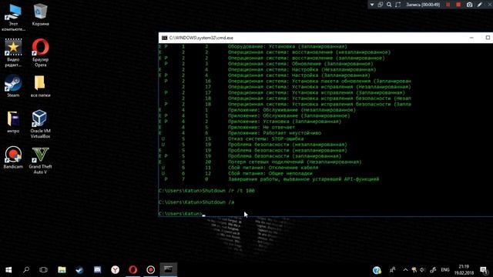Image resolution: width=493 pixels, height=277 pixels.
Task: Switch to Bandicam recorder in the taskbar
Action: pos(151,269)
